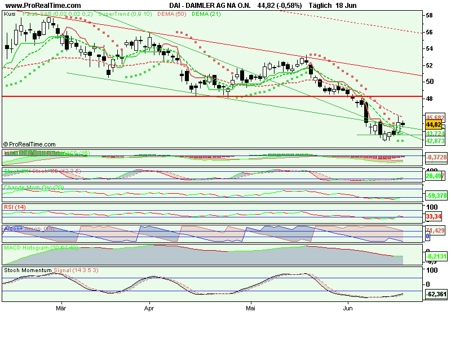Viewport: 451px width, 338px height.
Task: Click the RSI (14) panel label
Action: point(15,207)
